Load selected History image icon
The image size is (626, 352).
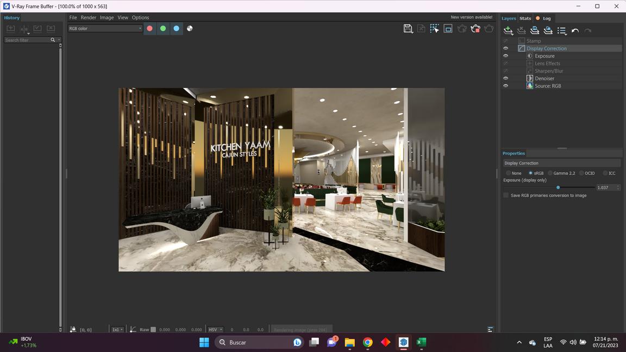(x=37, y=29)
